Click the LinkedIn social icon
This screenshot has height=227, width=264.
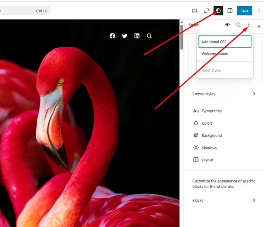(137, 36)
